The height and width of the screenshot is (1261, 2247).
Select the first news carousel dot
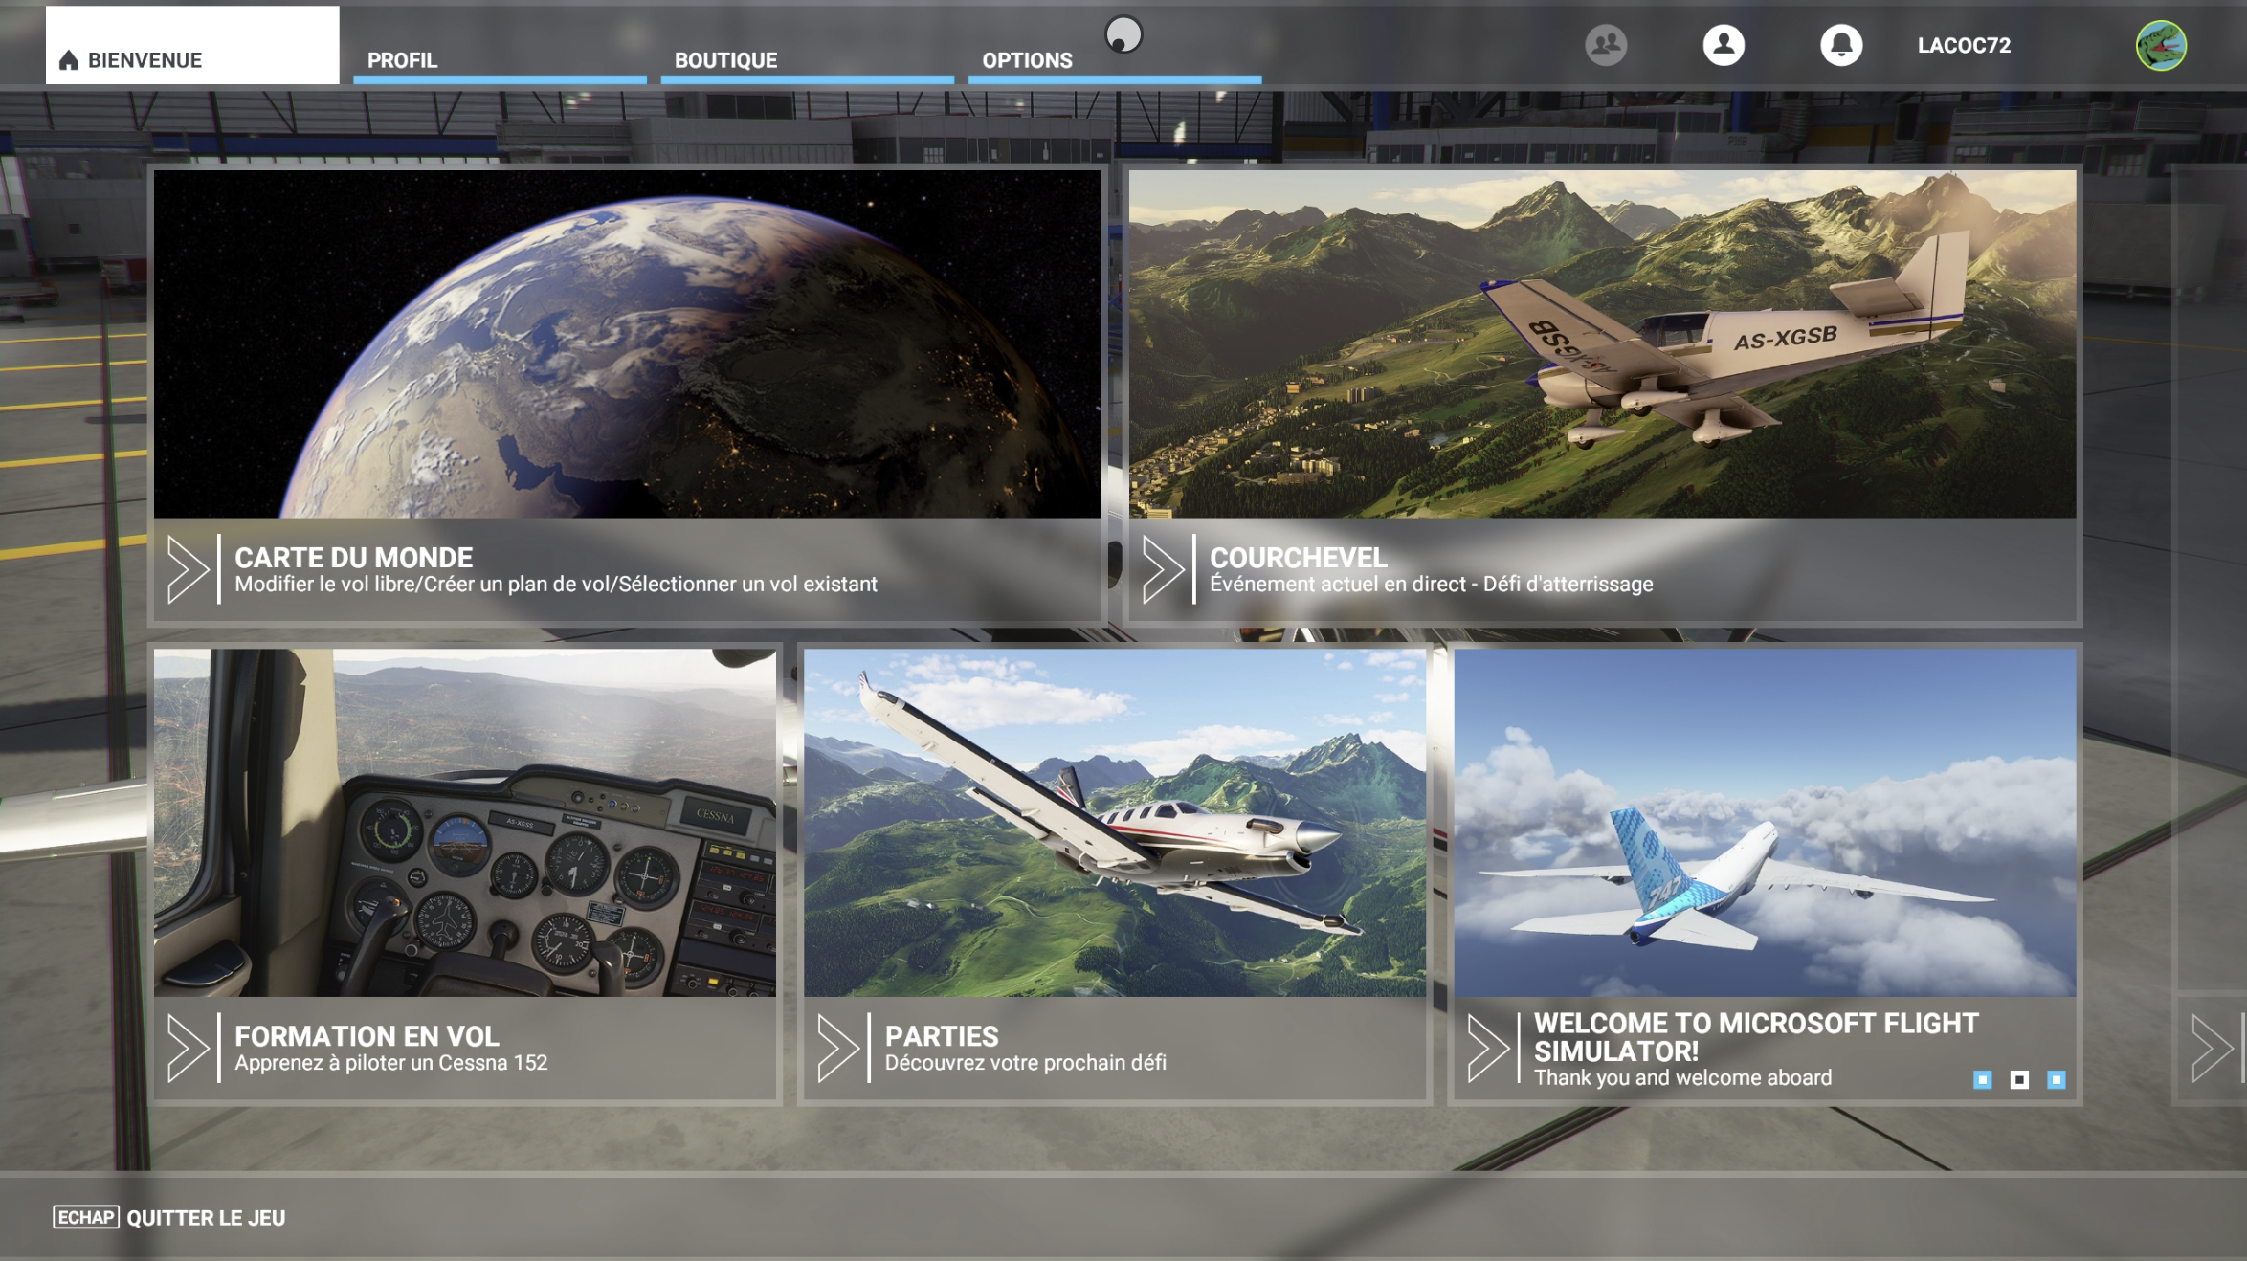(1983, 1079)
